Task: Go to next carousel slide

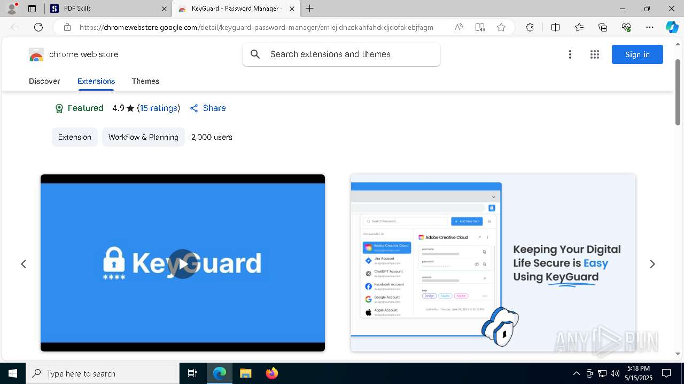Action: (x=652, y=264)
